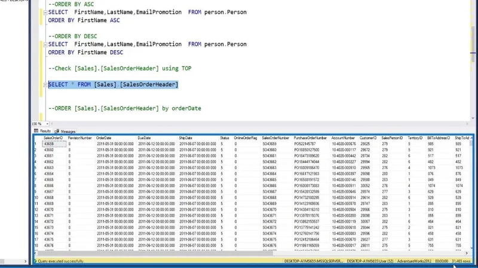Click the --ORDER BY ASC comment line
This screenshot has width=478, height=268.
(x=71, y=4)
